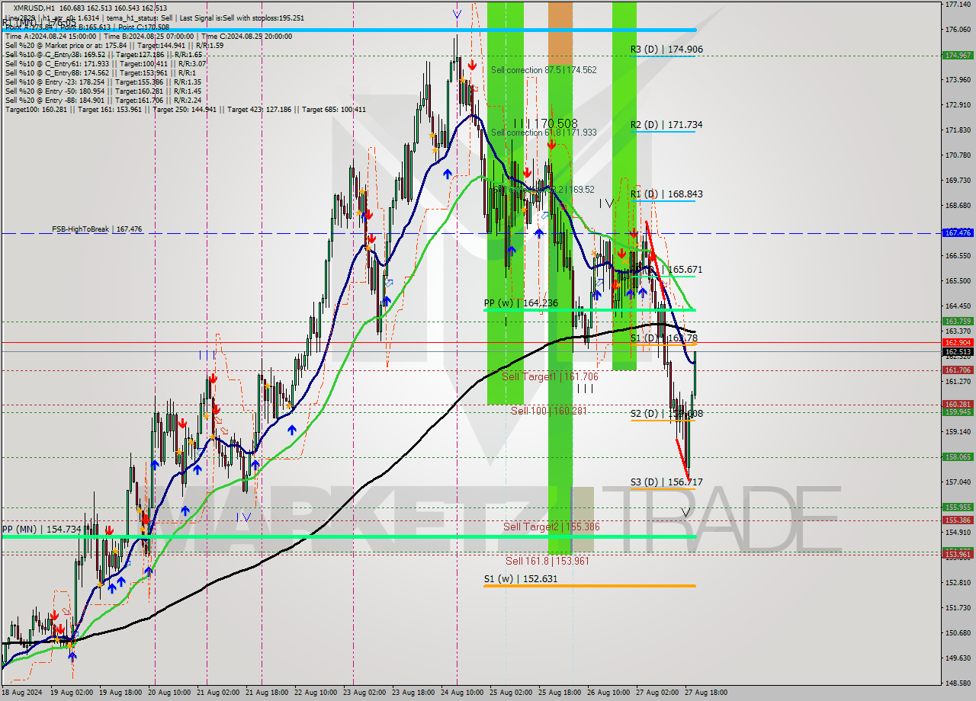The height and width of the screenshot is (701, 976).
Task: Click the 170.508 wave label
Action: 555,123
